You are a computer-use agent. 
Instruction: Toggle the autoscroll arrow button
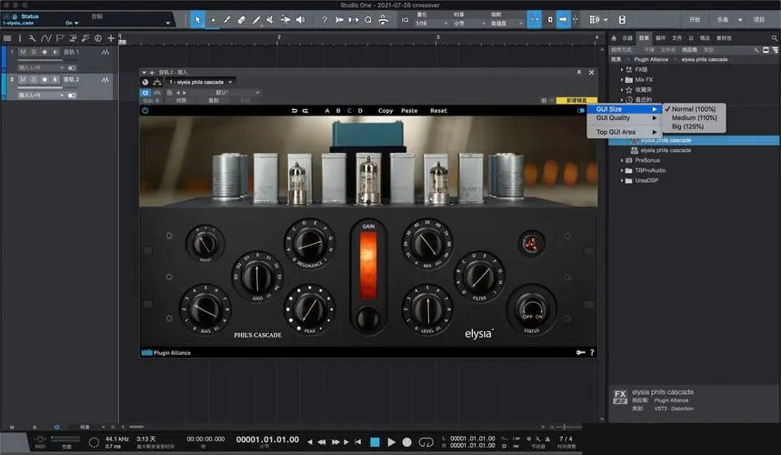(x=564, y=20)
